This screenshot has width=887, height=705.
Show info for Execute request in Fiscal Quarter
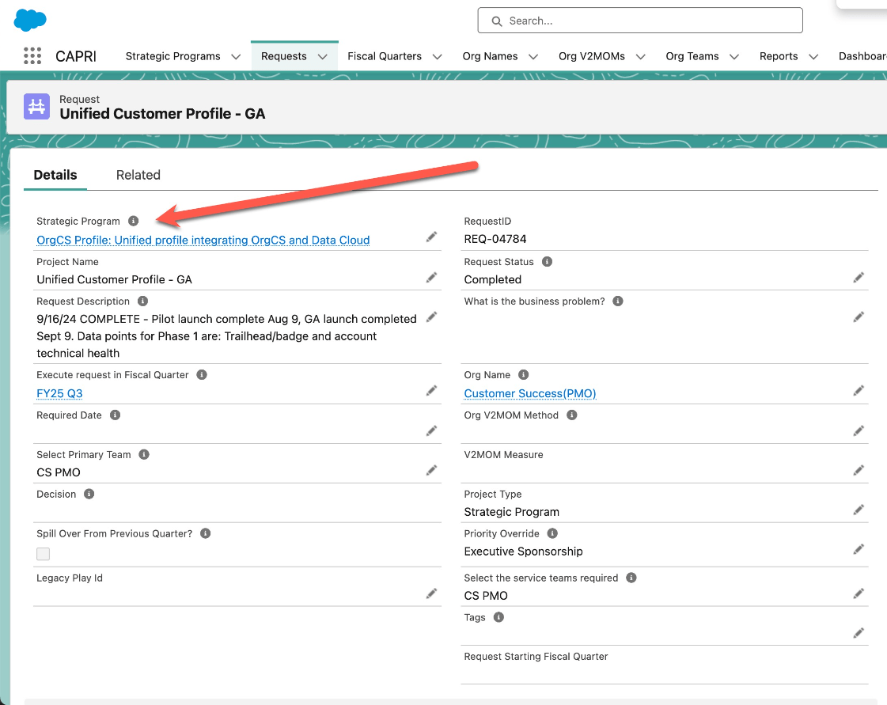pyautogui.click(x=202, y=374)
